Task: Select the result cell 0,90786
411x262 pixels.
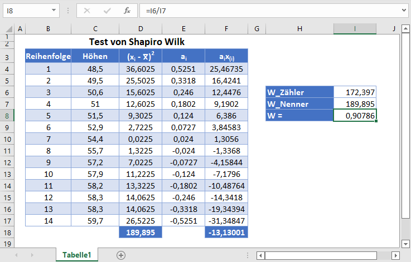Action: coord(355,116)
